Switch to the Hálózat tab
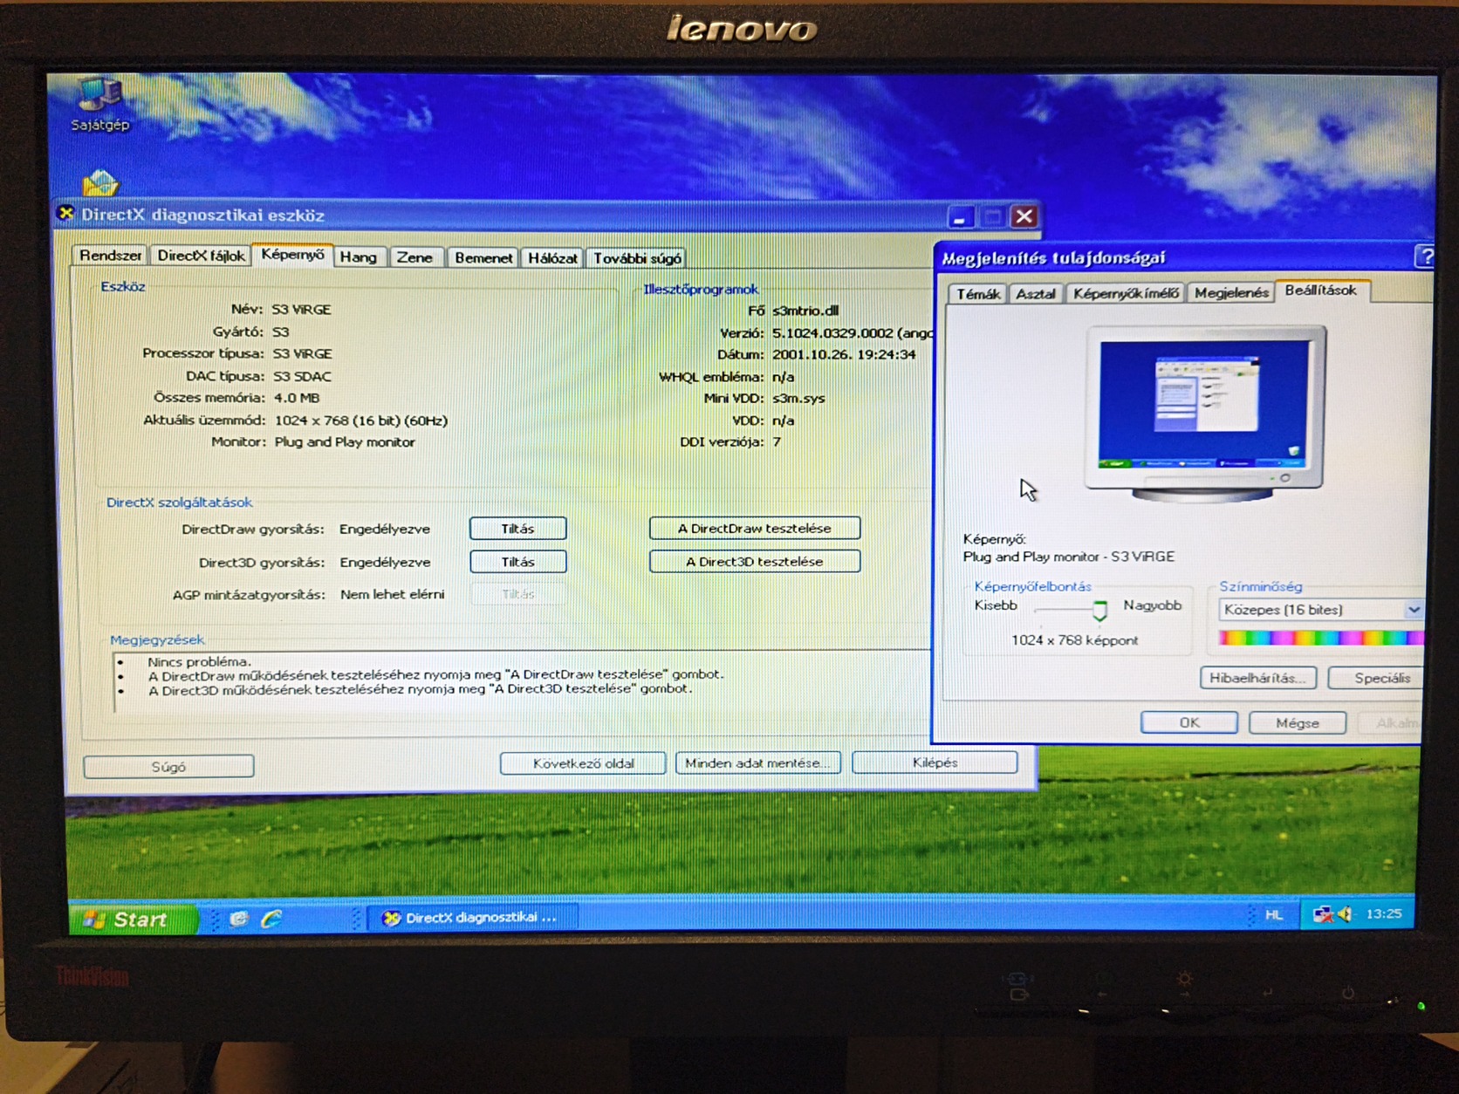 coord(552,258)
